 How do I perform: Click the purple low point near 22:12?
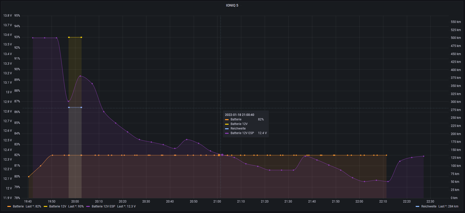(388, 181)
